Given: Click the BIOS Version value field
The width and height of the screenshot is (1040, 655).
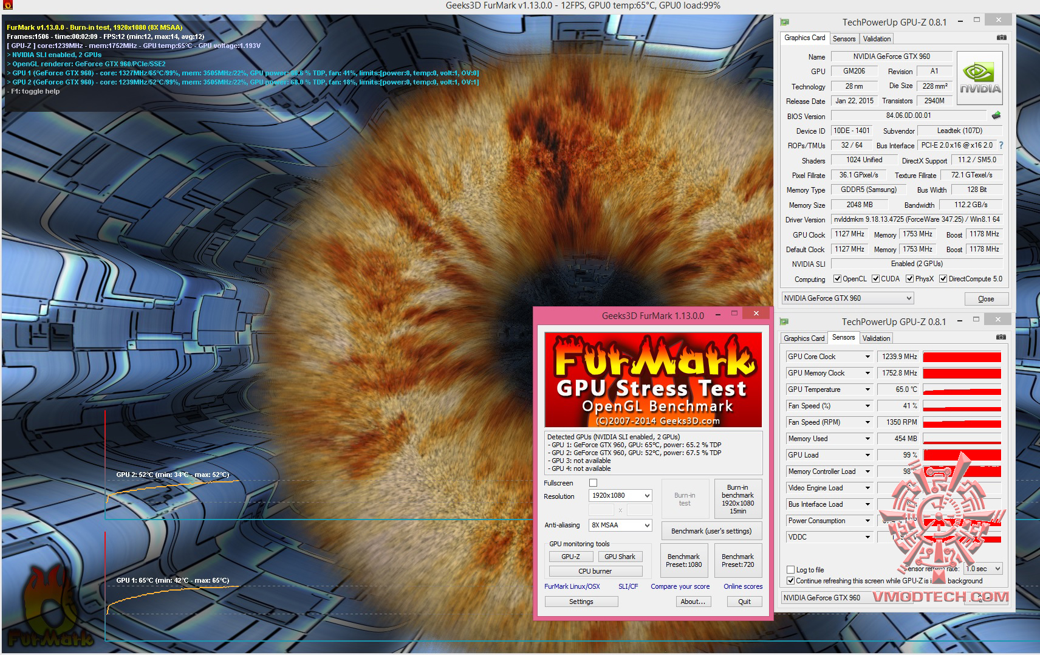Looking at the screenshot, I should 908,115.
